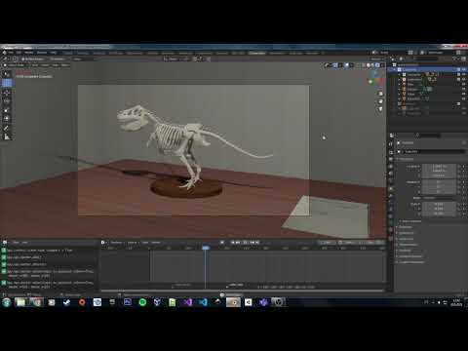Click the Scale X value field
468x351 pixels.
coord(439,204)
